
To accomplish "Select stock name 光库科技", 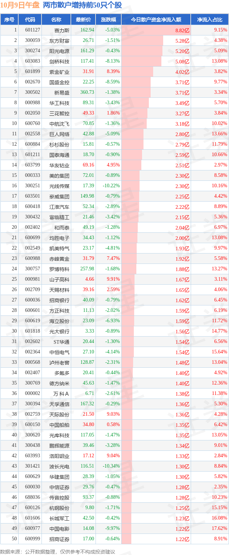I will [59, 435].
